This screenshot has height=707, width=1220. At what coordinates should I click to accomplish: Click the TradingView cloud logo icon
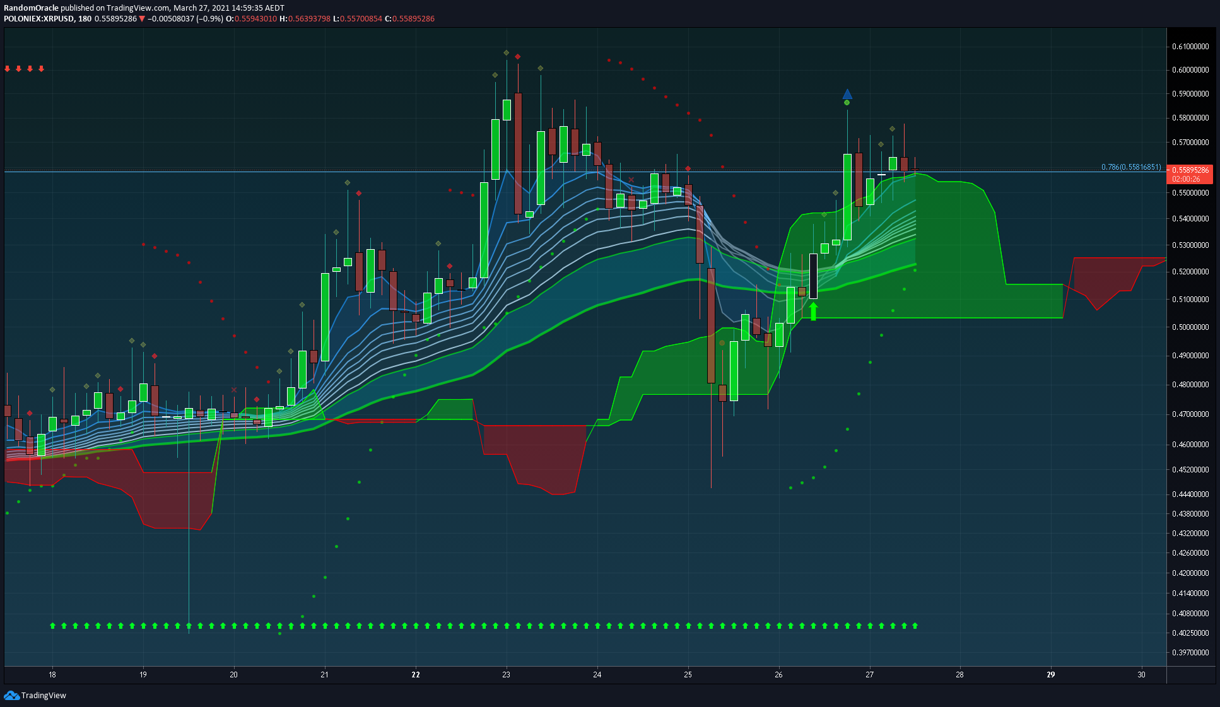click(x=11, y=695)
